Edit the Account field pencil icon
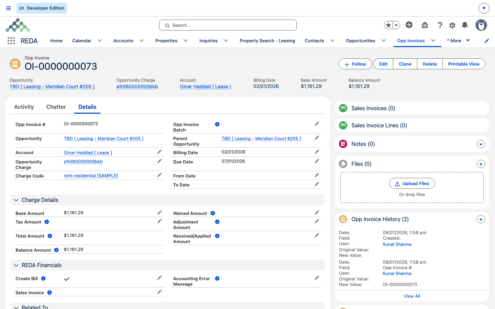The width and height of the screenshot is (495, 309). click(x=159, y=152)
